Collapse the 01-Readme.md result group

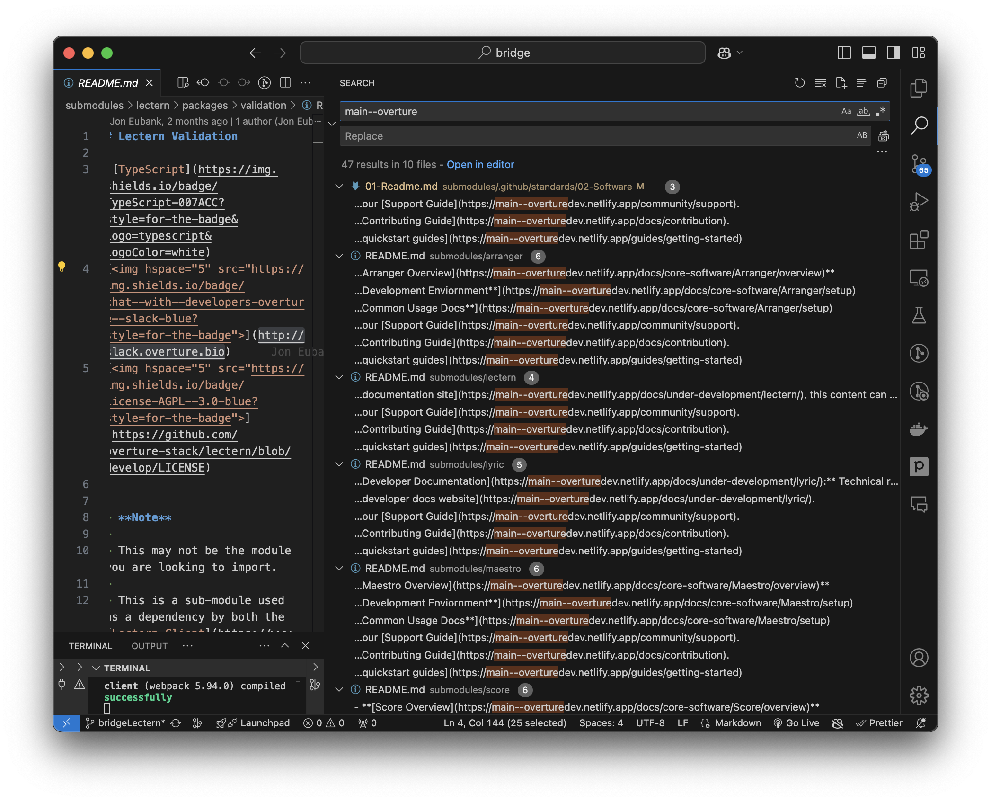pos(339,186)
